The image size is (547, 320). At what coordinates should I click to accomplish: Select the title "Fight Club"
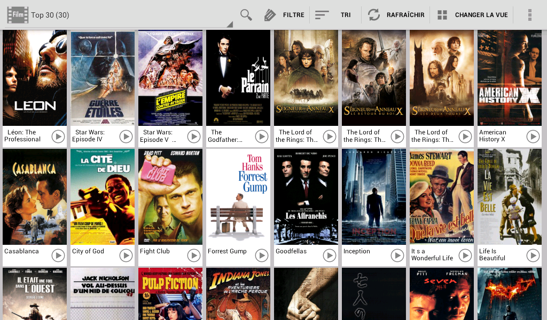pyautogui.click(x=154, y=251)
